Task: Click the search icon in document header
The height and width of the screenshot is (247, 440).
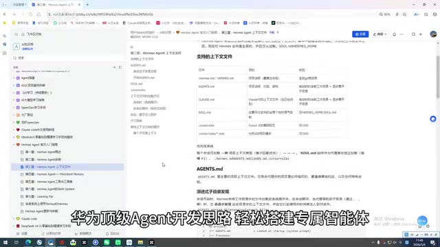Action: [413, 34]
